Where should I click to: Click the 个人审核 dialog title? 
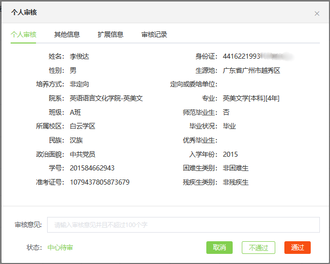(24, 12)
